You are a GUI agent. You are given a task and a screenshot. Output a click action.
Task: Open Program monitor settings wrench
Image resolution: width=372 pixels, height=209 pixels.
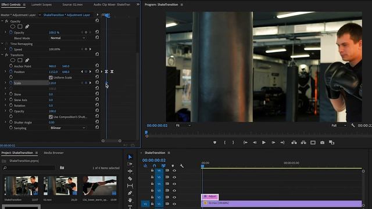click(353, 125)
